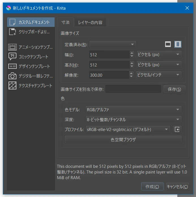Increase width with up arrow
The image size is (196, 197).
click(x=132, y=53)
